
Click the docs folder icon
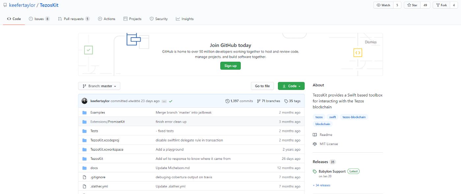click(85, 168)
